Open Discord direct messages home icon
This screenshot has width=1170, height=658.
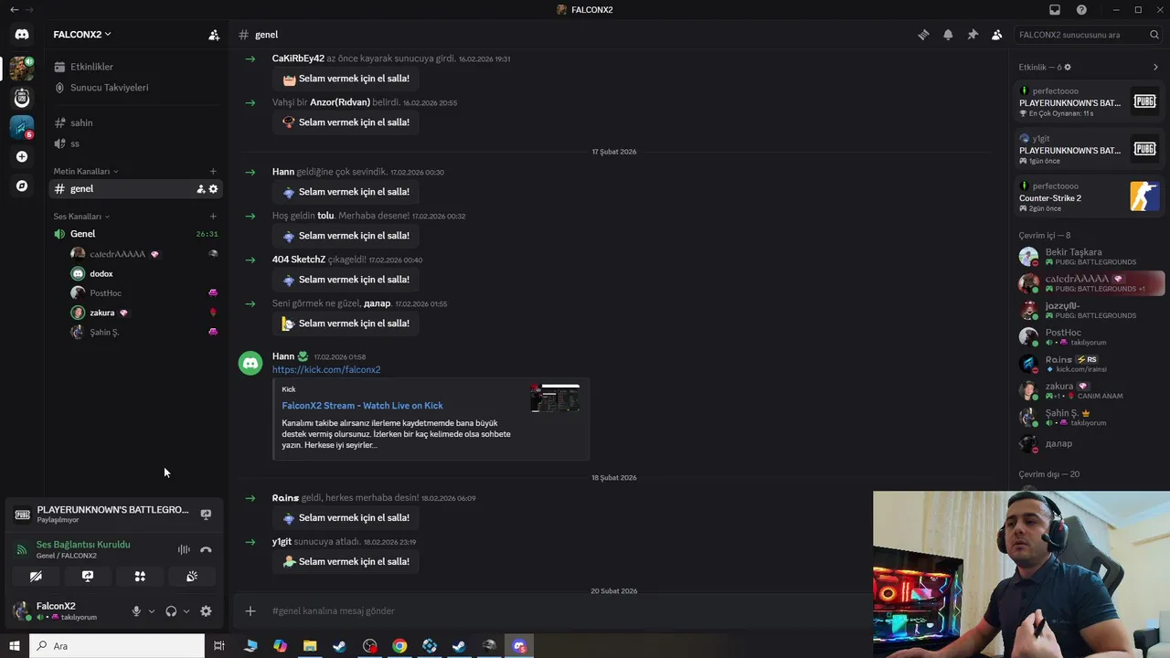(x=22, y=35)
